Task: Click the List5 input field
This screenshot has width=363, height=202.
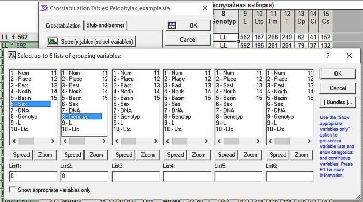Action: tap(238, 176)
